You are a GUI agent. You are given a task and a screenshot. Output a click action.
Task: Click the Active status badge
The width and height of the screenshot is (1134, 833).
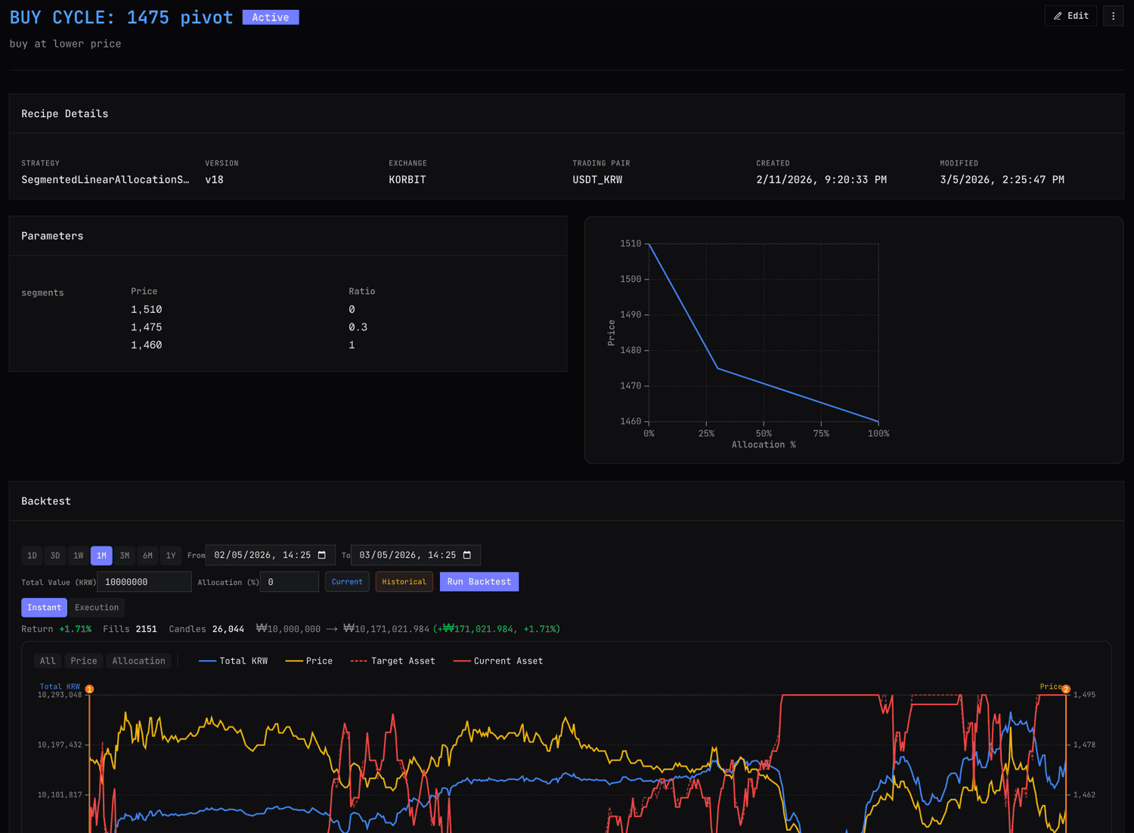pos(270,16)
